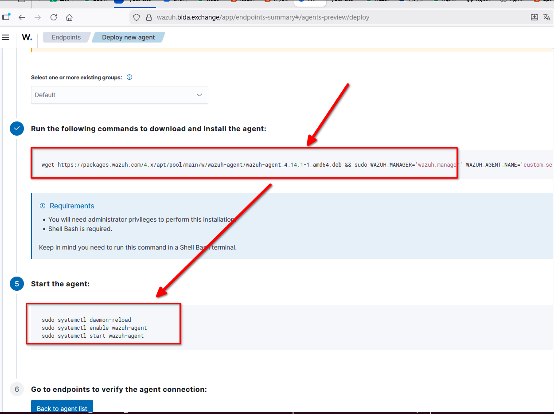The image size is (554, 414).
Task: Click the dropdown chevron in groups selector
Action: pyautogui.click(x=199, y=95)
